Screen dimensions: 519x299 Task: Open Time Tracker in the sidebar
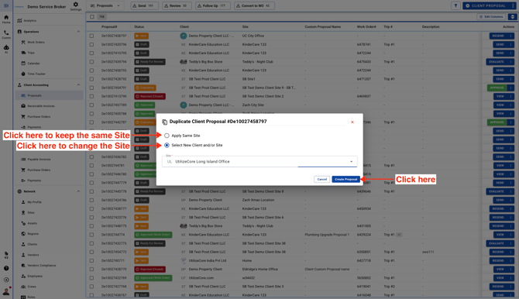(36, 74)
